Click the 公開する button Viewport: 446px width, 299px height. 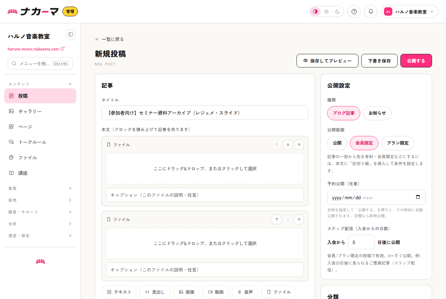click(x=416, y=60)
